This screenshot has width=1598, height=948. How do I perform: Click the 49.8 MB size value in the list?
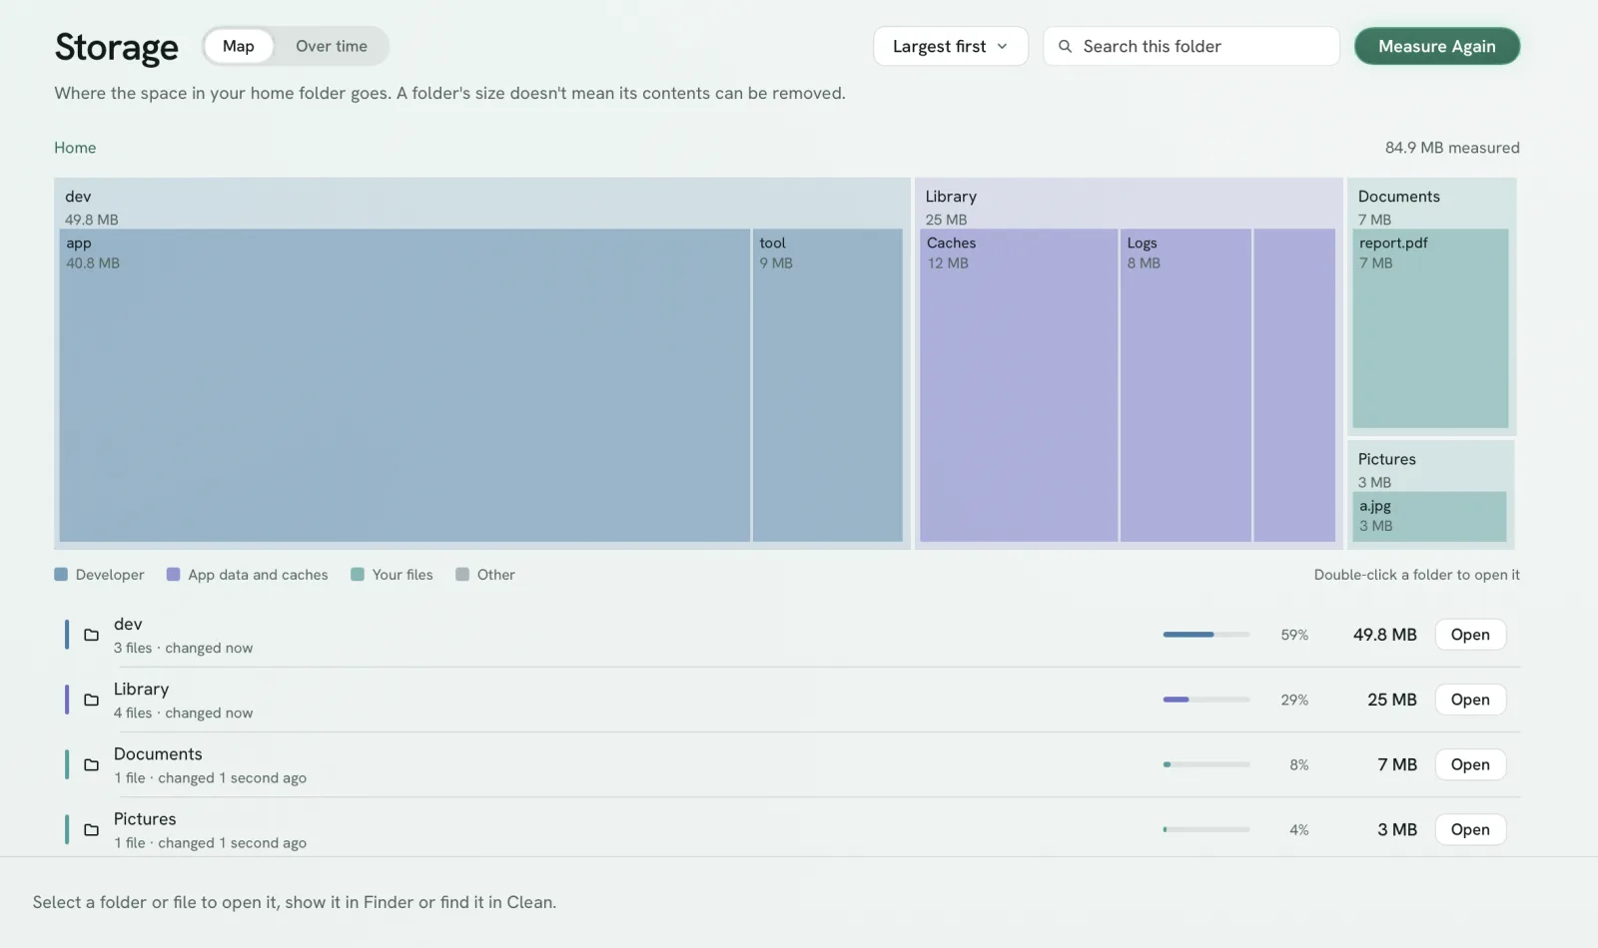[x=1384, y=635]
